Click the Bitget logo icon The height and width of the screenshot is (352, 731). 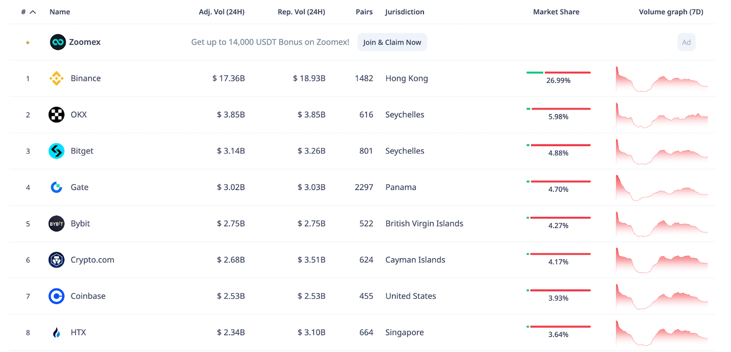click(x=57, y=151)
